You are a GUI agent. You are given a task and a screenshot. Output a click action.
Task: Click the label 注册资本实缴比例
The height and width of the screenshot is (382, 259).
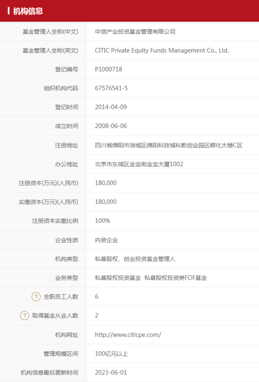[55, 221]
